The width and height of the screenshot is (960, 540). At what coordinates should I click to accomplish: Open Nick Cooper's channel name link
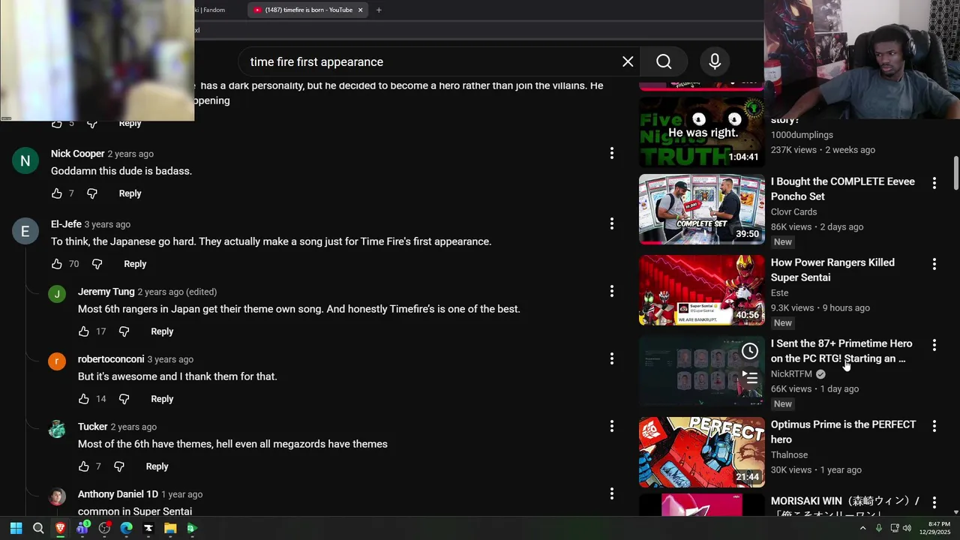point(77,154)
